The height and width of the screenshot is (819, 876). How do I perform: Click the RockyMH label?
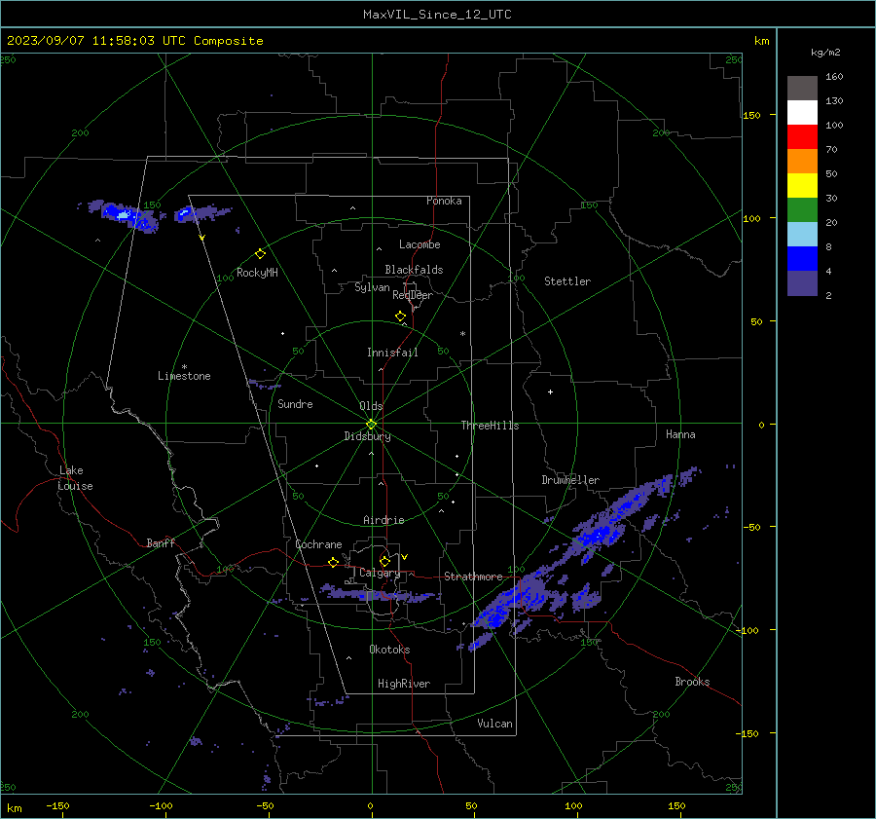click(257, 273)
